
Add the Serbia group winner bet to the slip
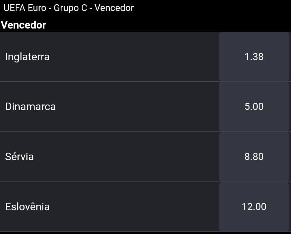coord(254,157)
